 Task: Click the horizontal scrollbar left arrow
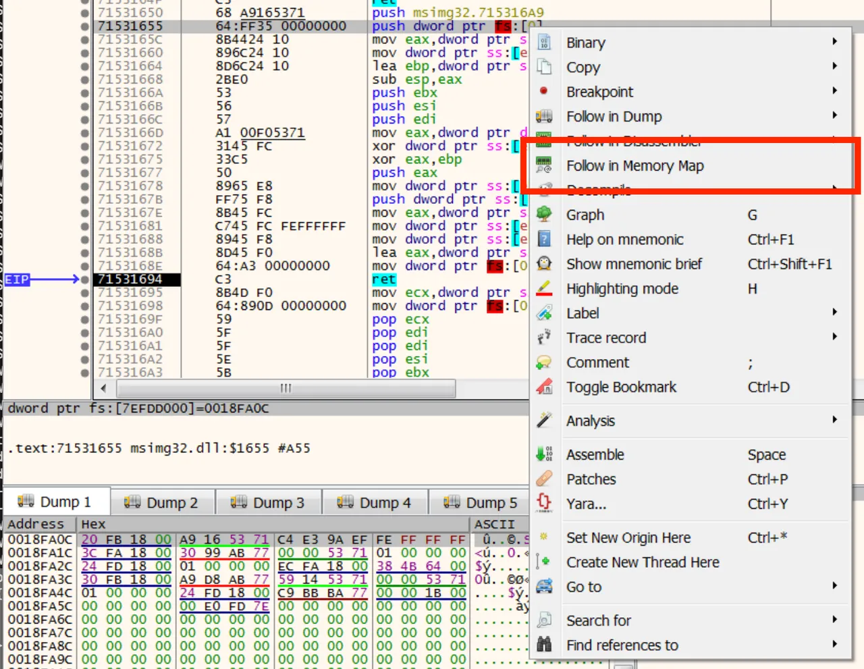coord(103,388)
